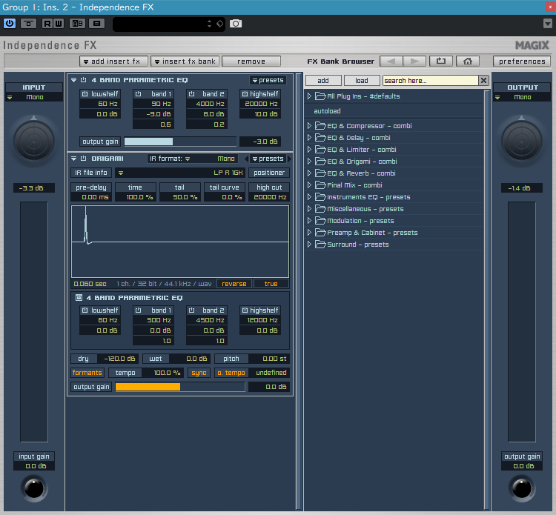
Task: Toggle Origami module power icon
Action: tap(83, 159)
